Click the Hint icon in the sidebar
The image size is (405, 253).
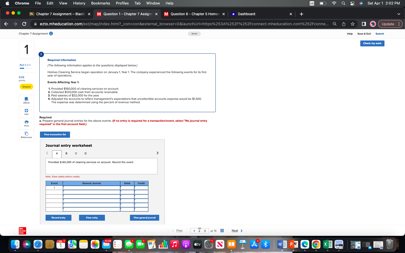coord(26,112)
